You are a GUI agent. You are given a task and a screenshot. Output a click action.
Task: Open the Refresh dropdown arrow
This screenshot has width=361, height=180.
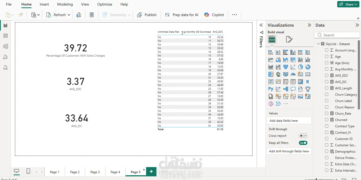69,15
